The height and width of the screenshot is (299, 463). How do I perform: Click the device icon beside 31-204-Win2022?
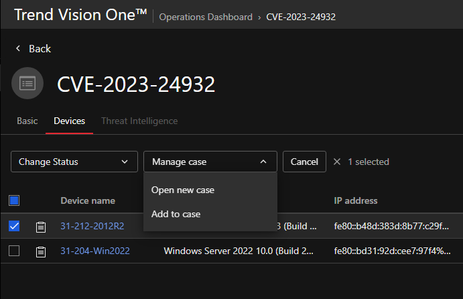(x=41, y=251)
